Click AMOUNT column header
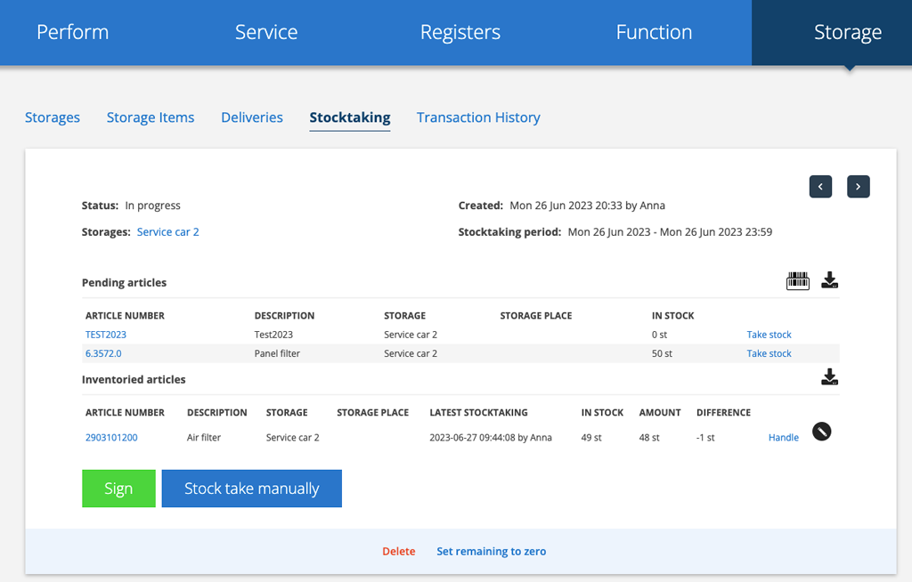This screenshot has width=912, height=582. pyautogui.click(x=660, y=412)
